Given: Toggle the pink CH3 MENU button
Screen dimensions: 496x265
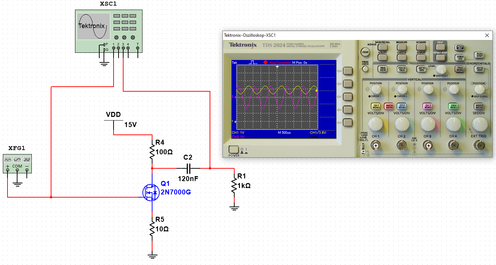Looking at the screenshot, I should [x=427, y=106].
